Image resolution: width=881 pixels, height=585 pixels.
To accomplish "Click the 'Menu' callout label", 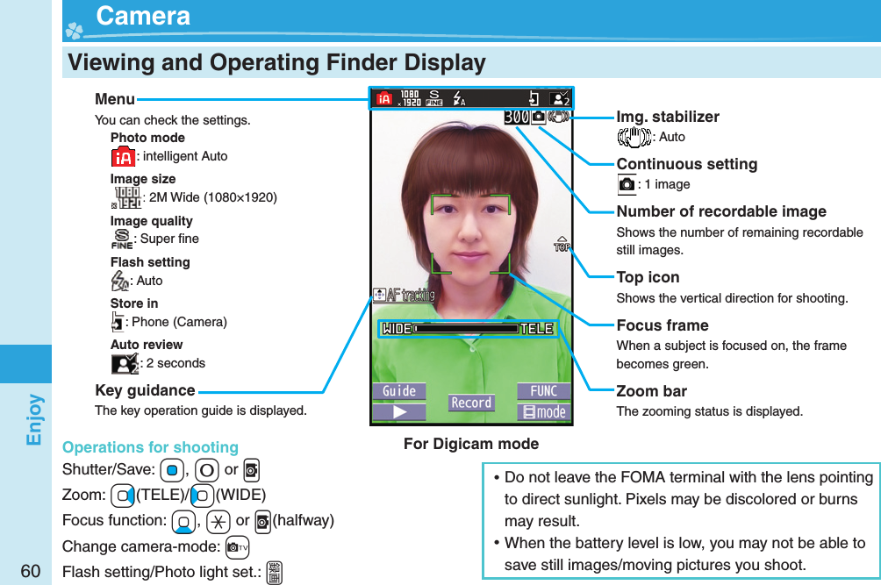I will pyautogui.click(x=115, y=99).
